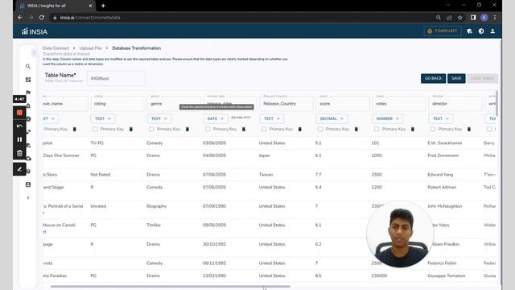
Task: Check Primary Key for the score column
Action: click(x=320, y=129)
